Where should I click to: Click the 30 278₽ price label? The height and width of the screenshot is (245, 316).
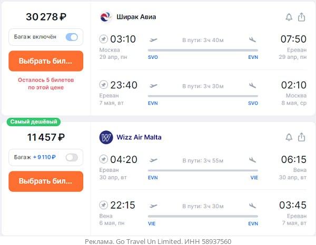point(46,17)
